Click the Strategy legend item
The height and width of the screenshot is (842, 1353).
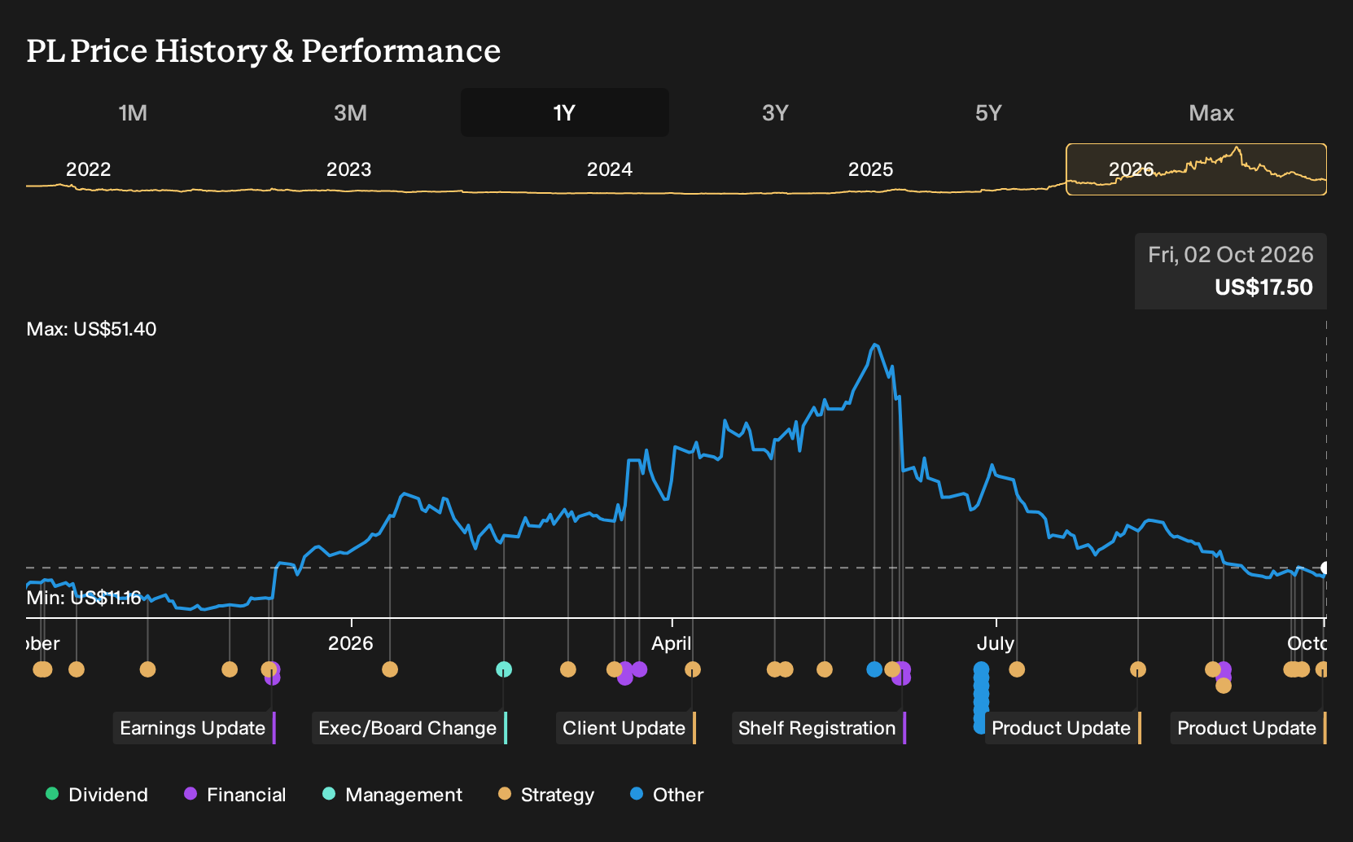546,795
